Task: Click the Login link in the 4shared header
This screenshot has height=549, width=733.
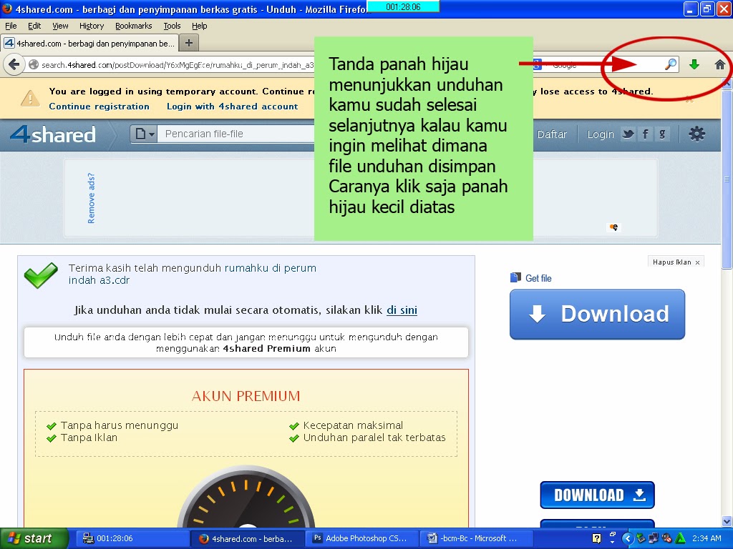Action: point(601,134)
